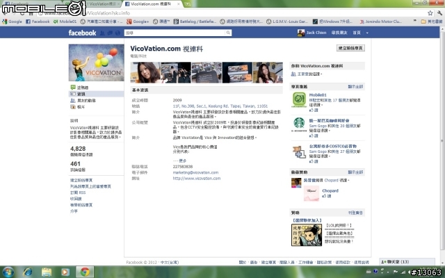
Task: Bookmark this page with the star icon
Action: pos(430,13)
